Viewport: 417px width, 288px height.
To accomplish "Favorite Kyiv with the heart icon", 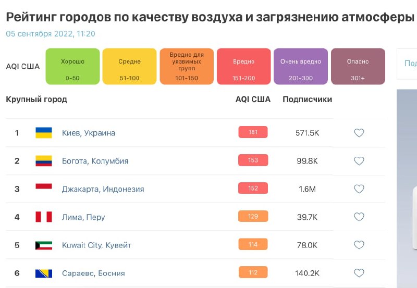I will coord(359,133).
